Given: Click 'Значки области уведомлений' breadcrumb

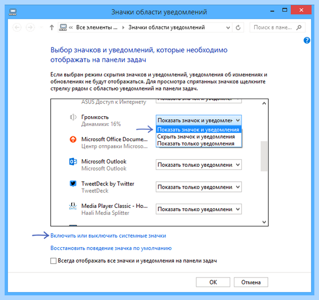Looking at the screenshot, I should [x=166, y=27].
